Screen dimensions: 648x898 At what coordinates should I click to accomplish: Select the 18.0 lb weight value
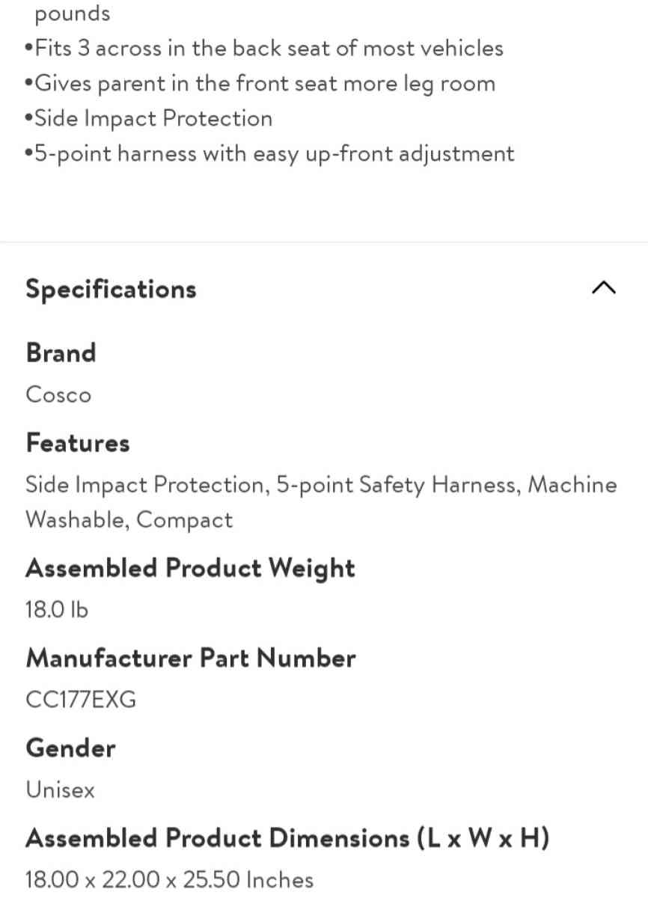click(x=56, y=609)
